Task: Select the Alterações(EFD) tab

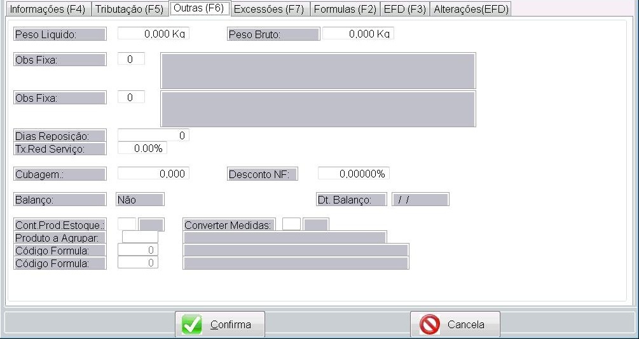Action: click(471, 10)
